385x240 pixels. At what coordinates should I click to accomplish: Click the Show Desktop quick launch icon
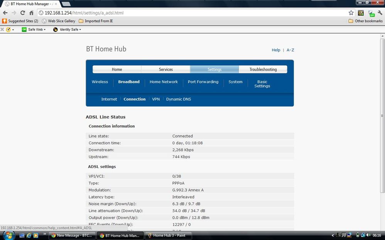click(22, 236)
